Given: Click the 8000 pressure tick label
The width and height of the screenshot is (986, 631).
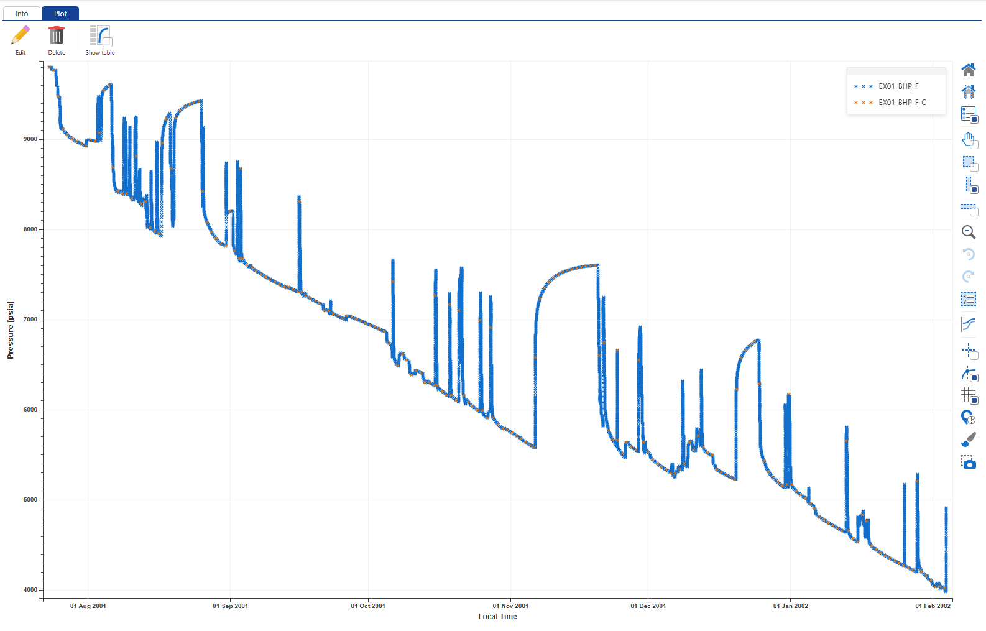Looking at the screenshot, I should point(30,229).
